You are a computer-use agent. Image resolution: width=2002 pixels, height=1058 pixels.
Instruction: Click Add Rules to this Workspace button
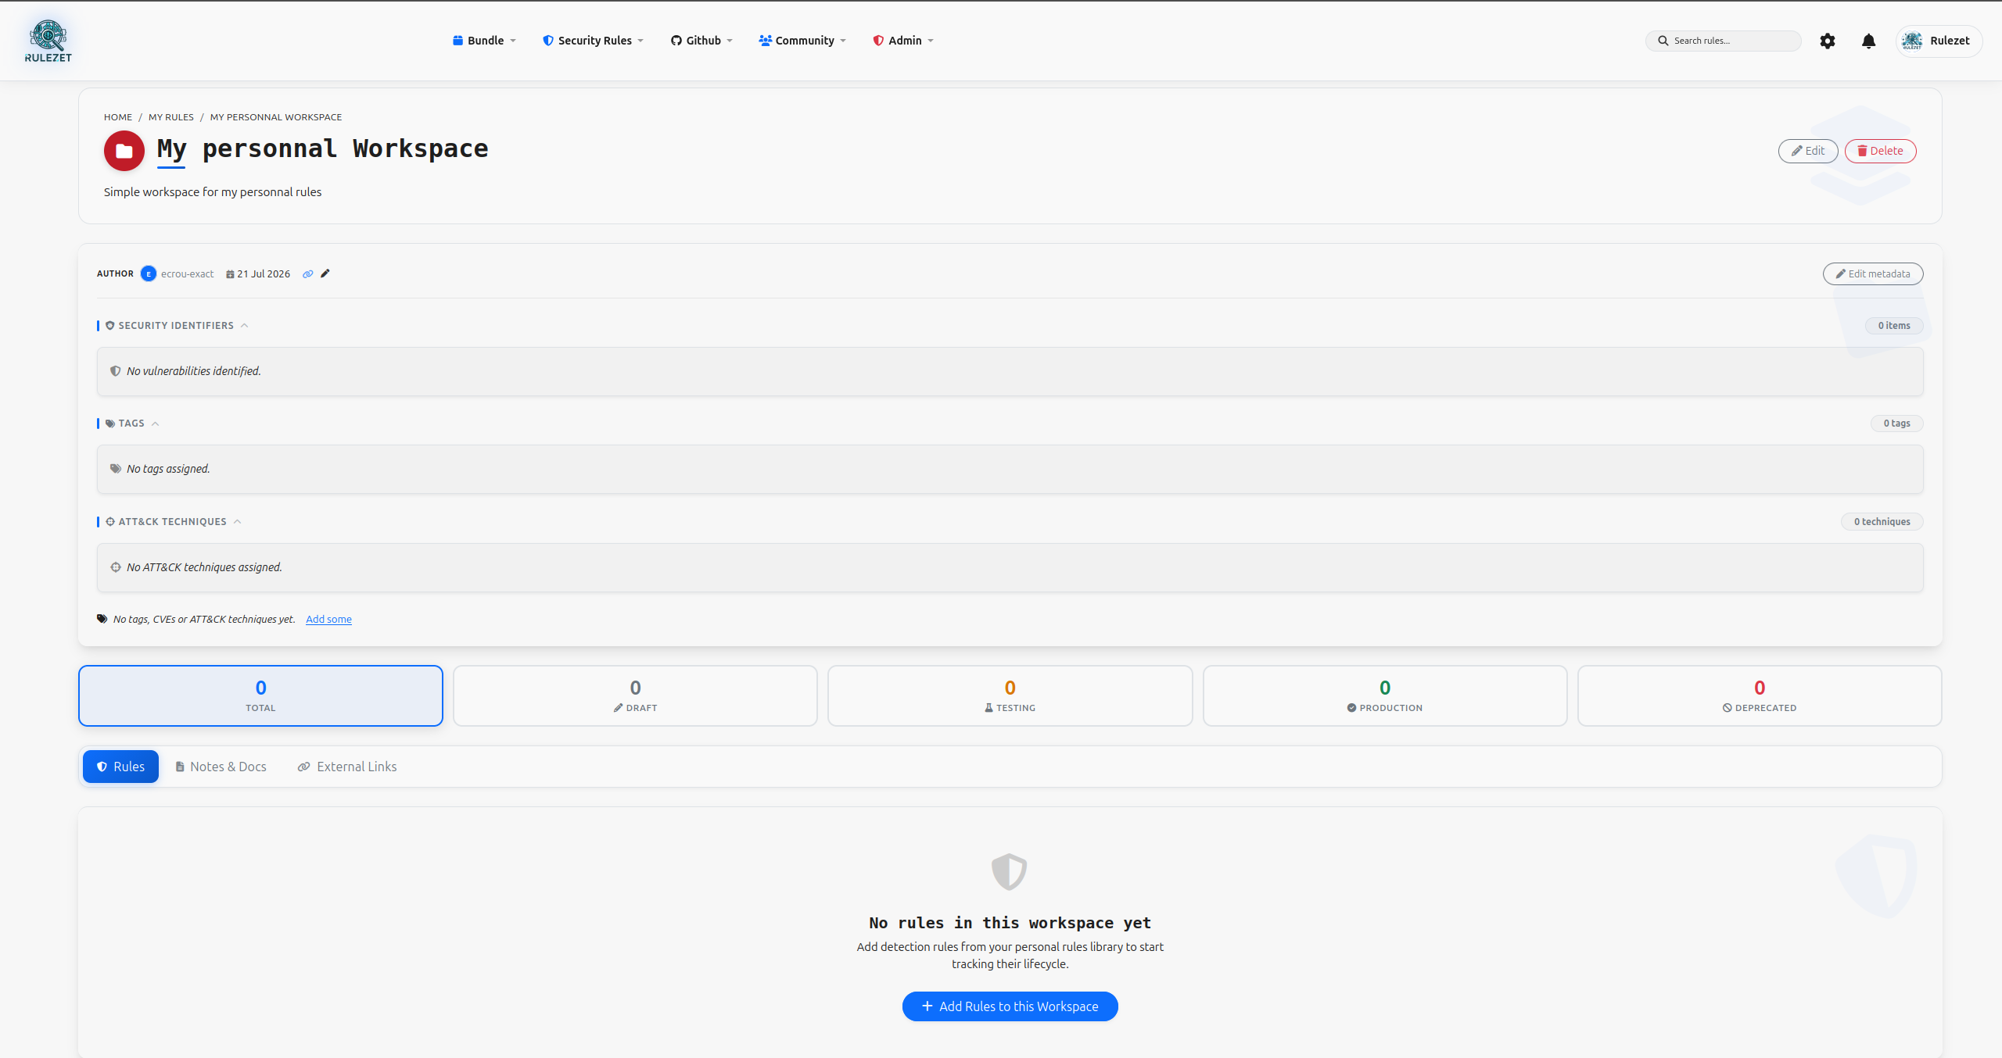(x=1010, y=1006)
